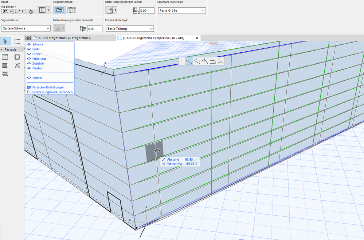
Task: Click the curtain wall scheme tool icon
Action: point(5,57)
